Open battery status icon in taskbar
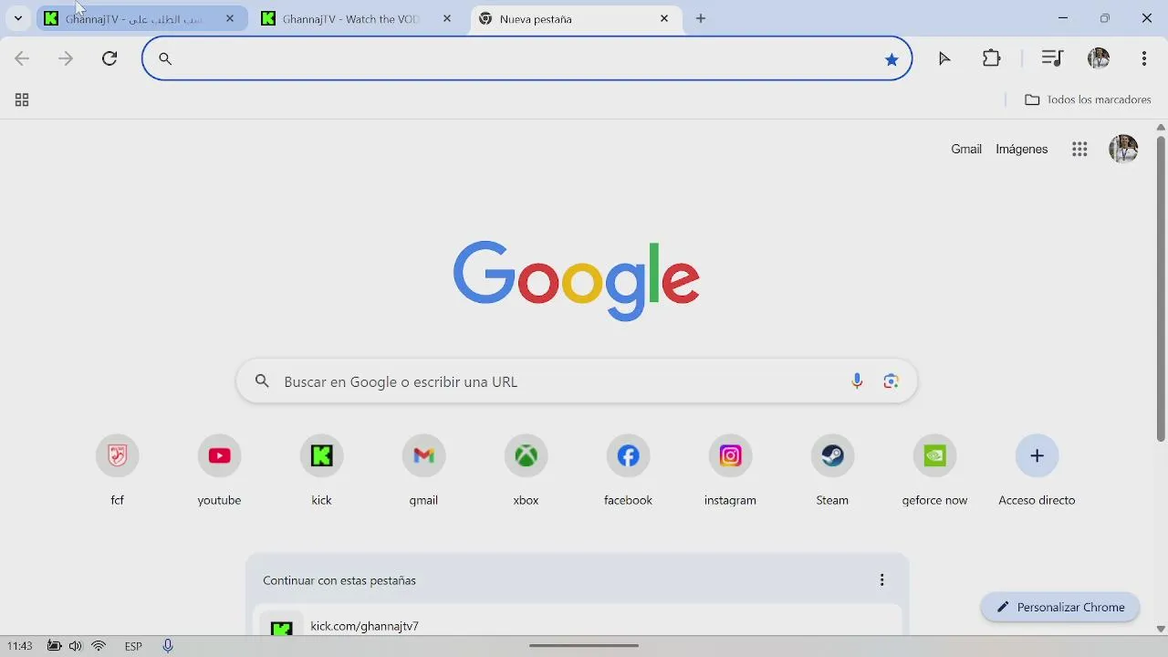This screenshot has height=657, width=1168. click(x=55, y=646)
